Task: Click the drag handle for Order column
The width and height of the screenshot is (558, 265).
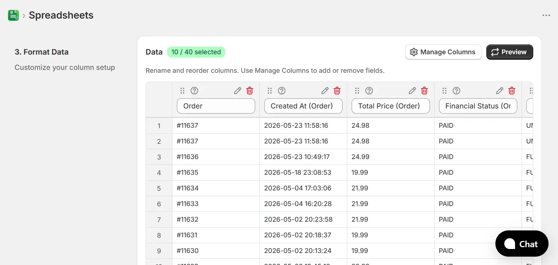Action: [182, 91]
